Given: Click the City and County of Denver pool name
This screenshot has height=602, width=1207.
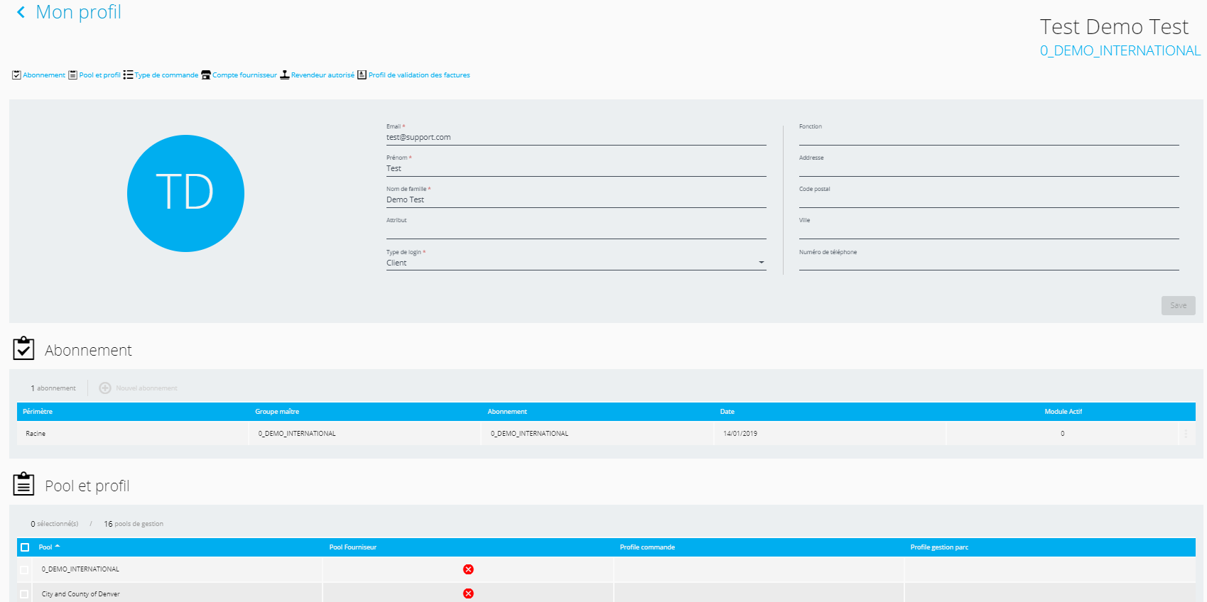Looking at the screenshot, I should click(81, 594).
